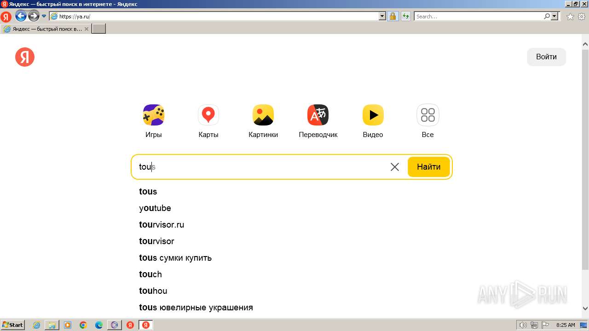Choose 'tous ювелирные украшения' suggestion
This screenshot has height=331, width=589.
click(x=196, y=308)
